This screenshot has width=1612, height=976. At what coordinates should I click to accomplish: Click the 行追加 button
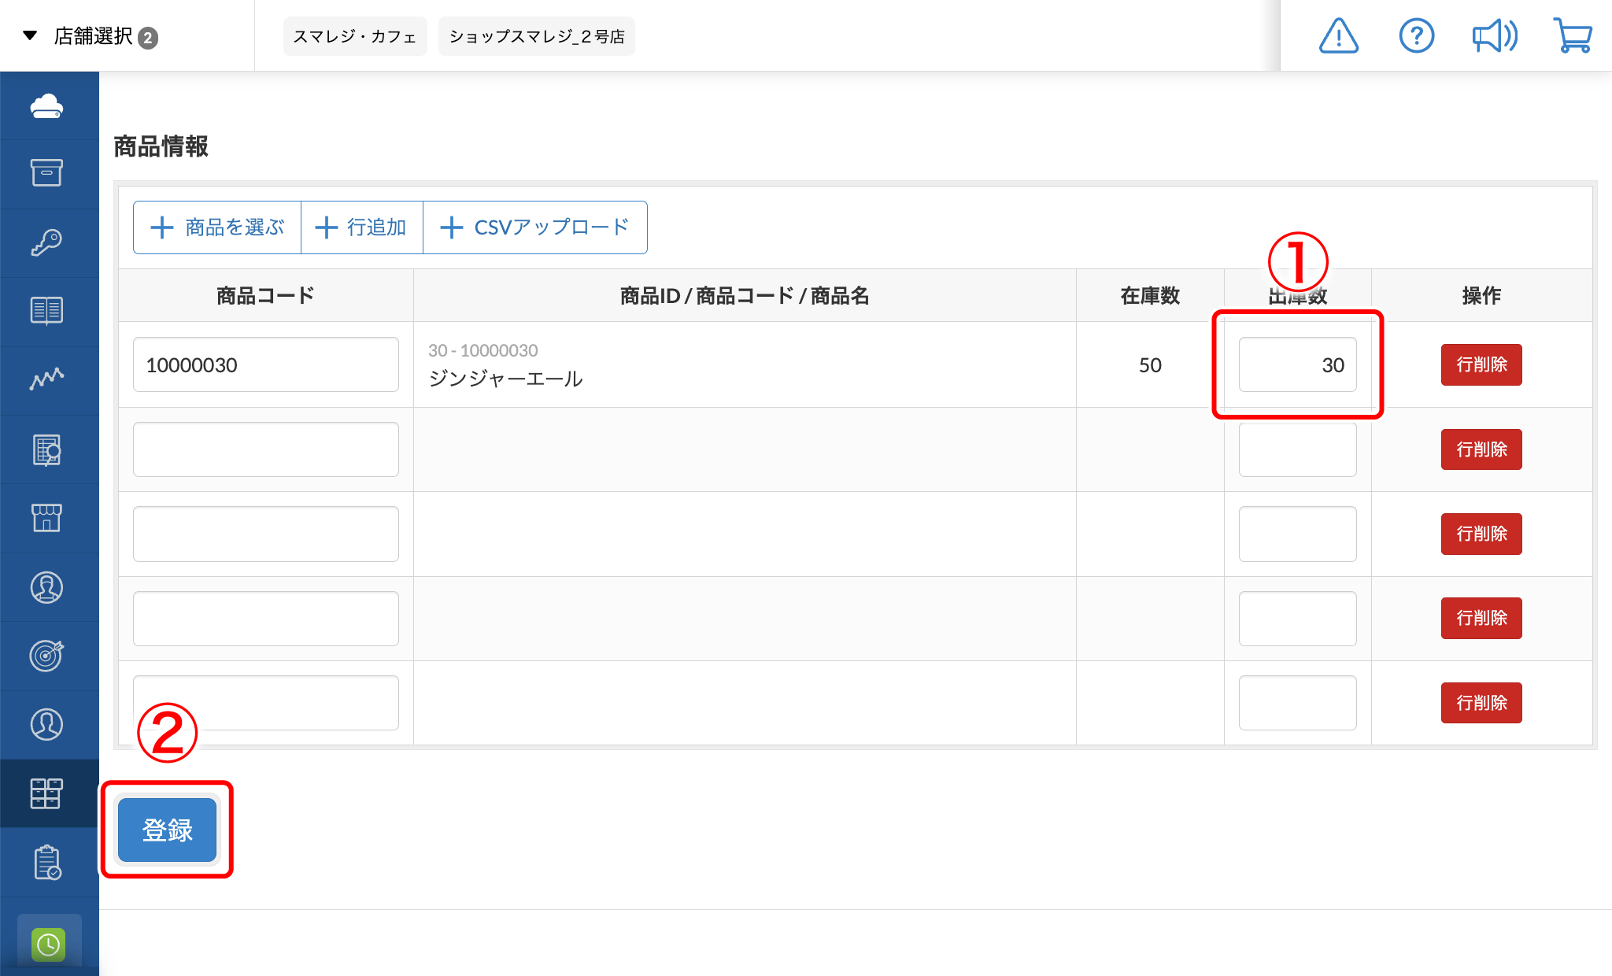coord(362,227)
